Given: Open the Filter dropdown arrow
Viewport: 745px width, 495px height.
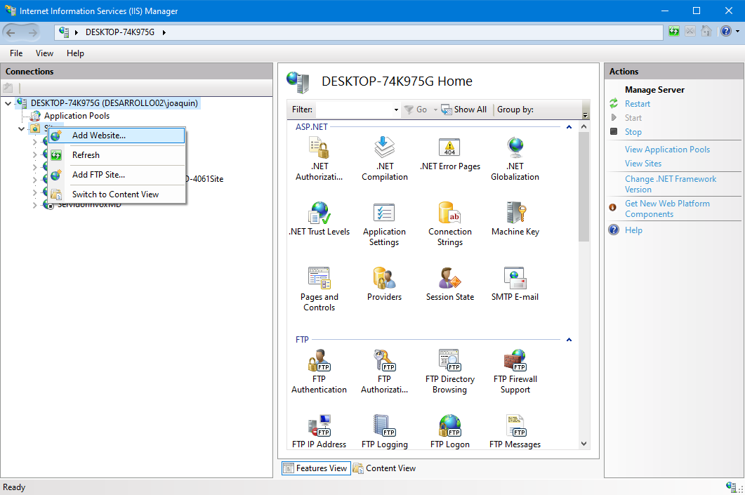Looking at the screenshot, I should click(396, 110).
